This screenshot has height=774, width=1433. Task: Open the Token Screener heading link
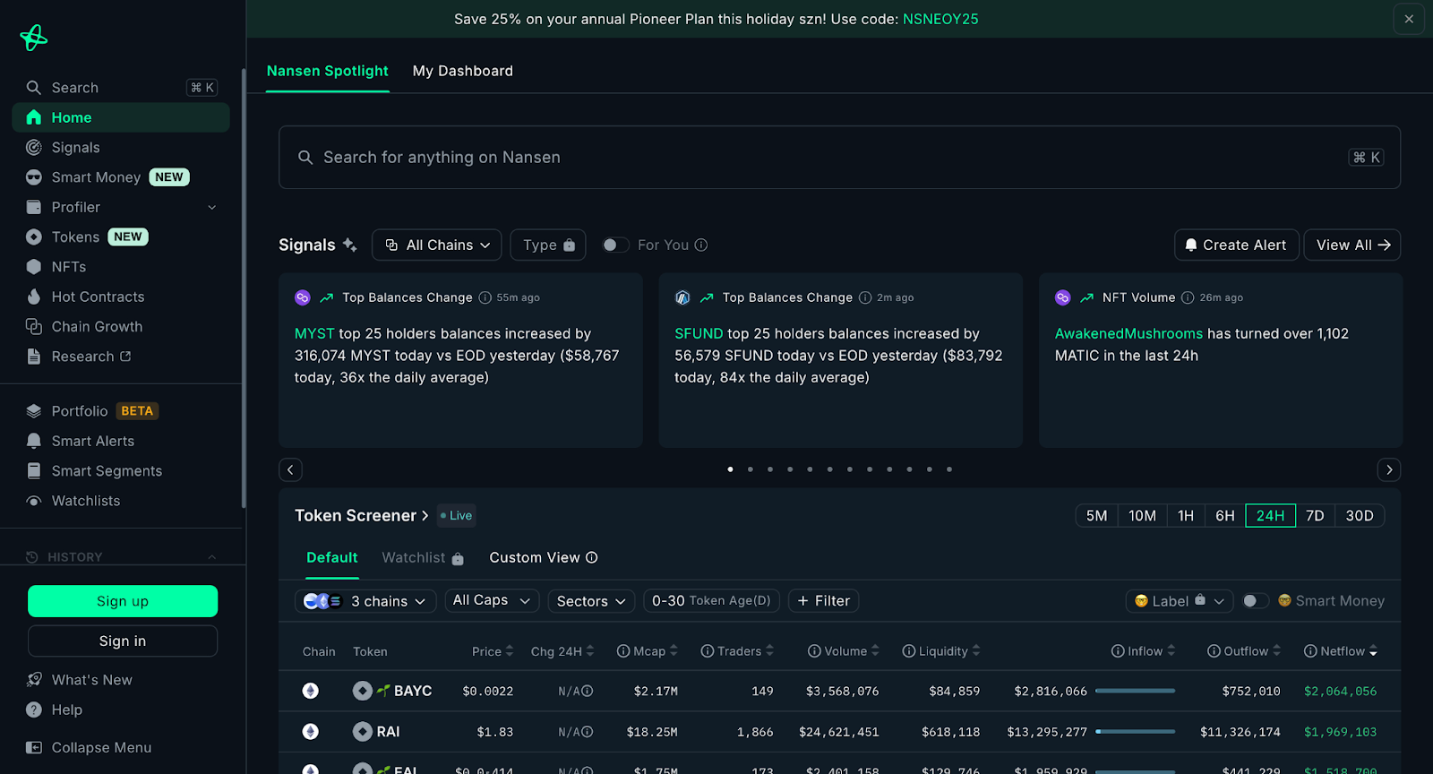tap(362, 516)
